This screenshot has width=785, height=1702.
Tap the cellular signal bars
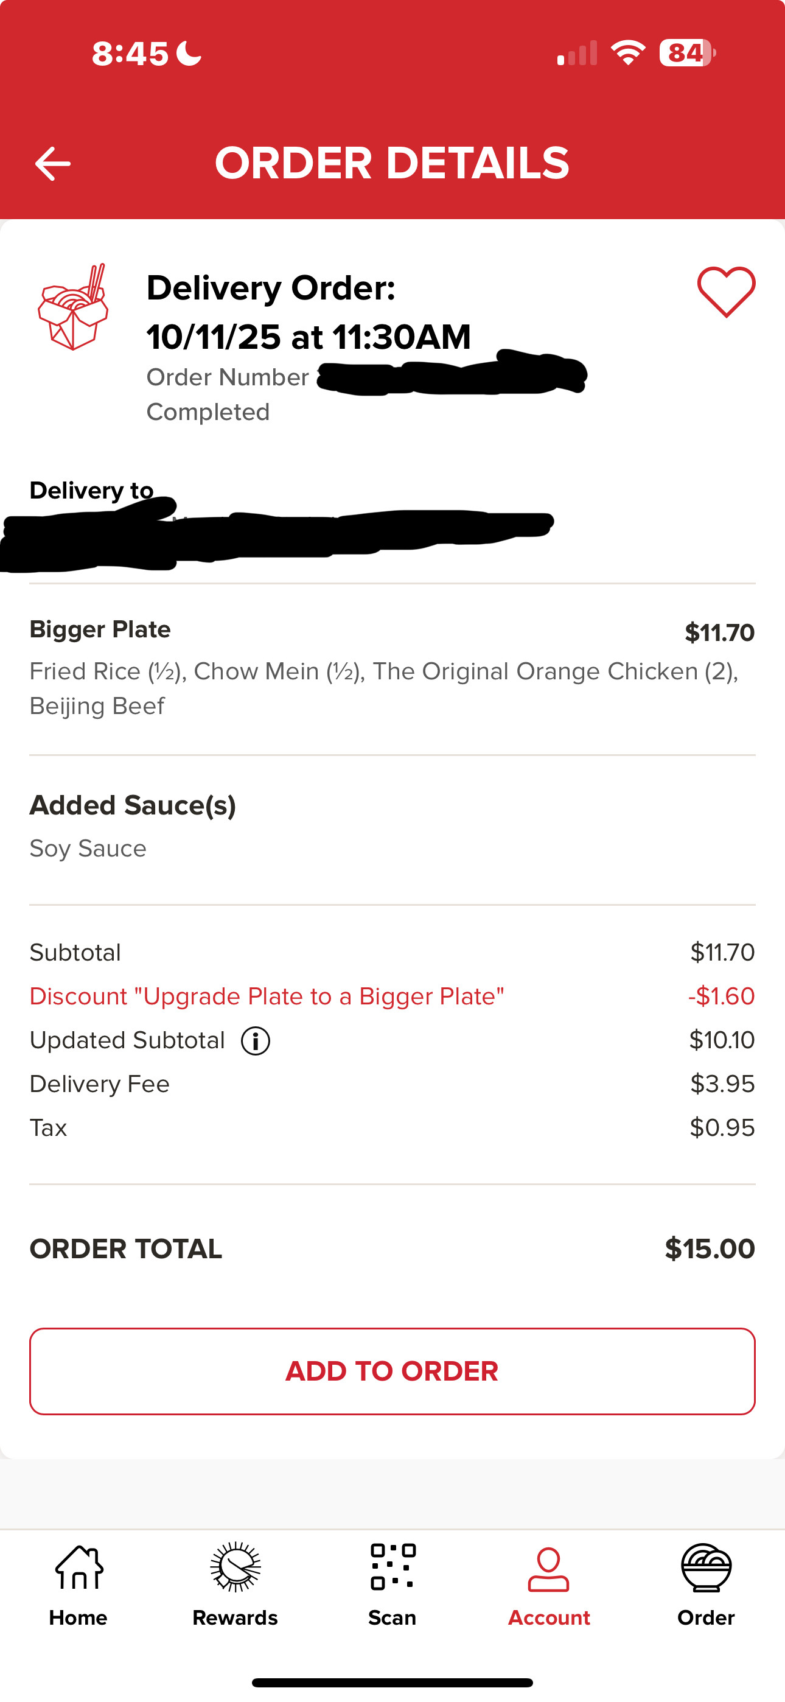tap(577, 54)
